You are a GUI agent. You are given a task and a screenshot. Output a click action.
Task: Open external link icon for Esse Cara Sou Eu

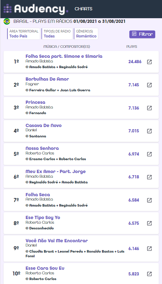[x=149, y=274]
